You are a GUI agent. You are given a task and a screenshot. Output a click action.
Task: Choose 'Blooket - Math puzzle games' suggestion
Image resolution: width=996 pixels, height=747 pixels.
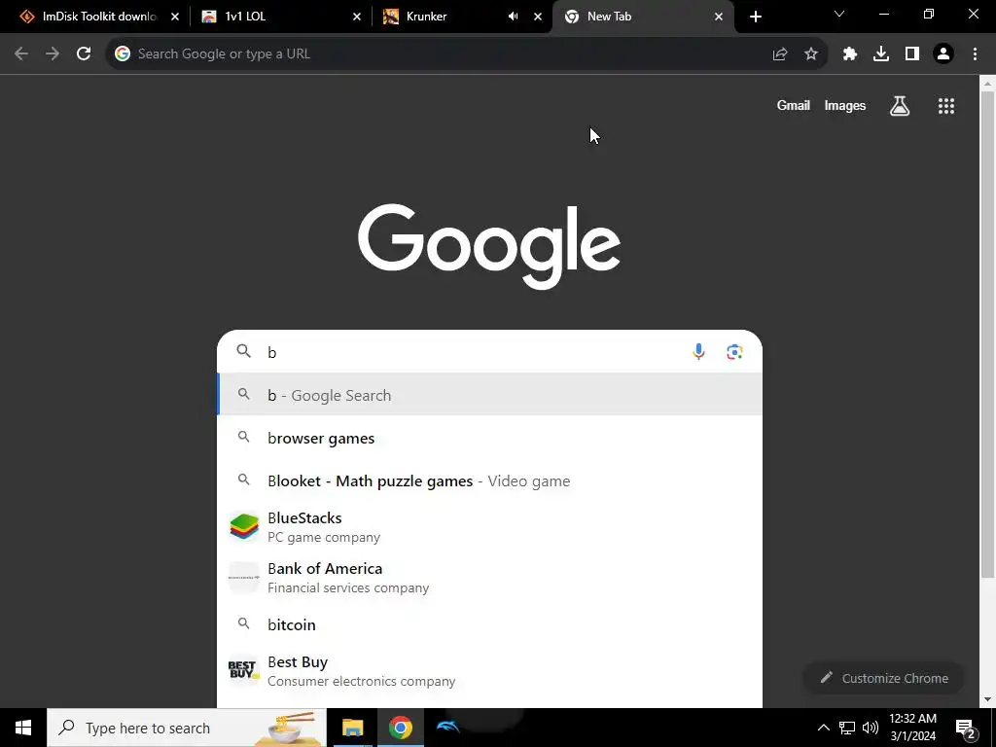[x=490, y=480]
